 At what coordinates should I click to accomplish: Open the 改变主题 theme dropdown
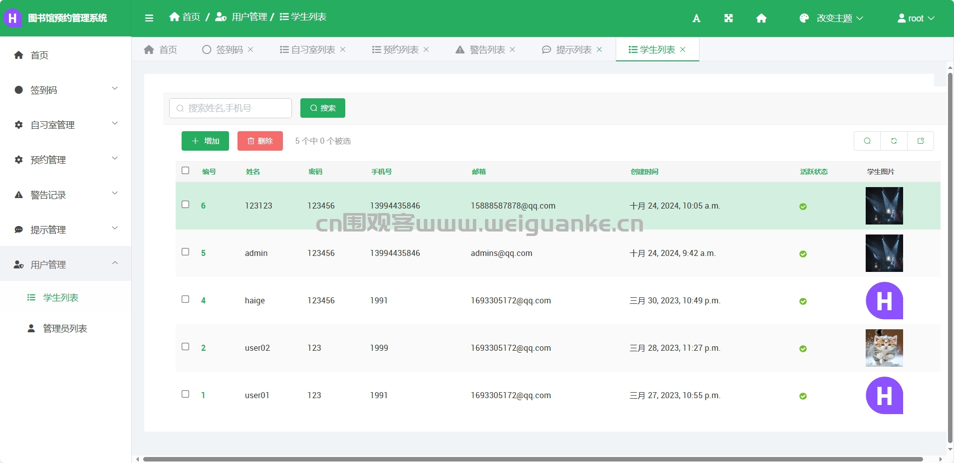(831, 18)
